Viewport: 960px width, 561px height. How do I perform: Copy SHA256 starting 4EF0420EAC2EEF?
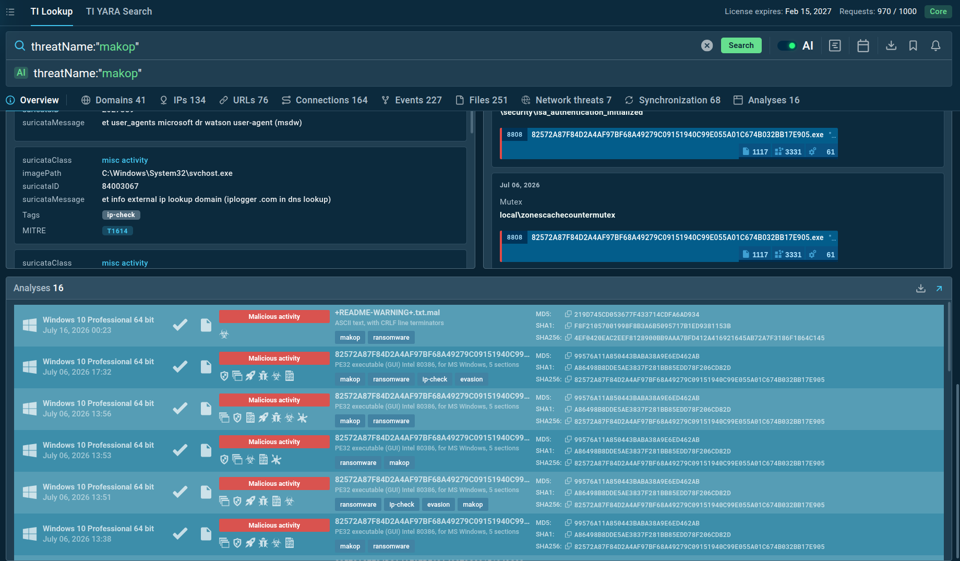coord(568,338)
